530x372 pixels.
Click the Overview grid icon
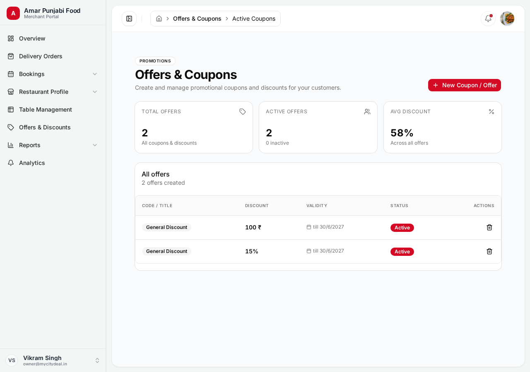point(11,38)
